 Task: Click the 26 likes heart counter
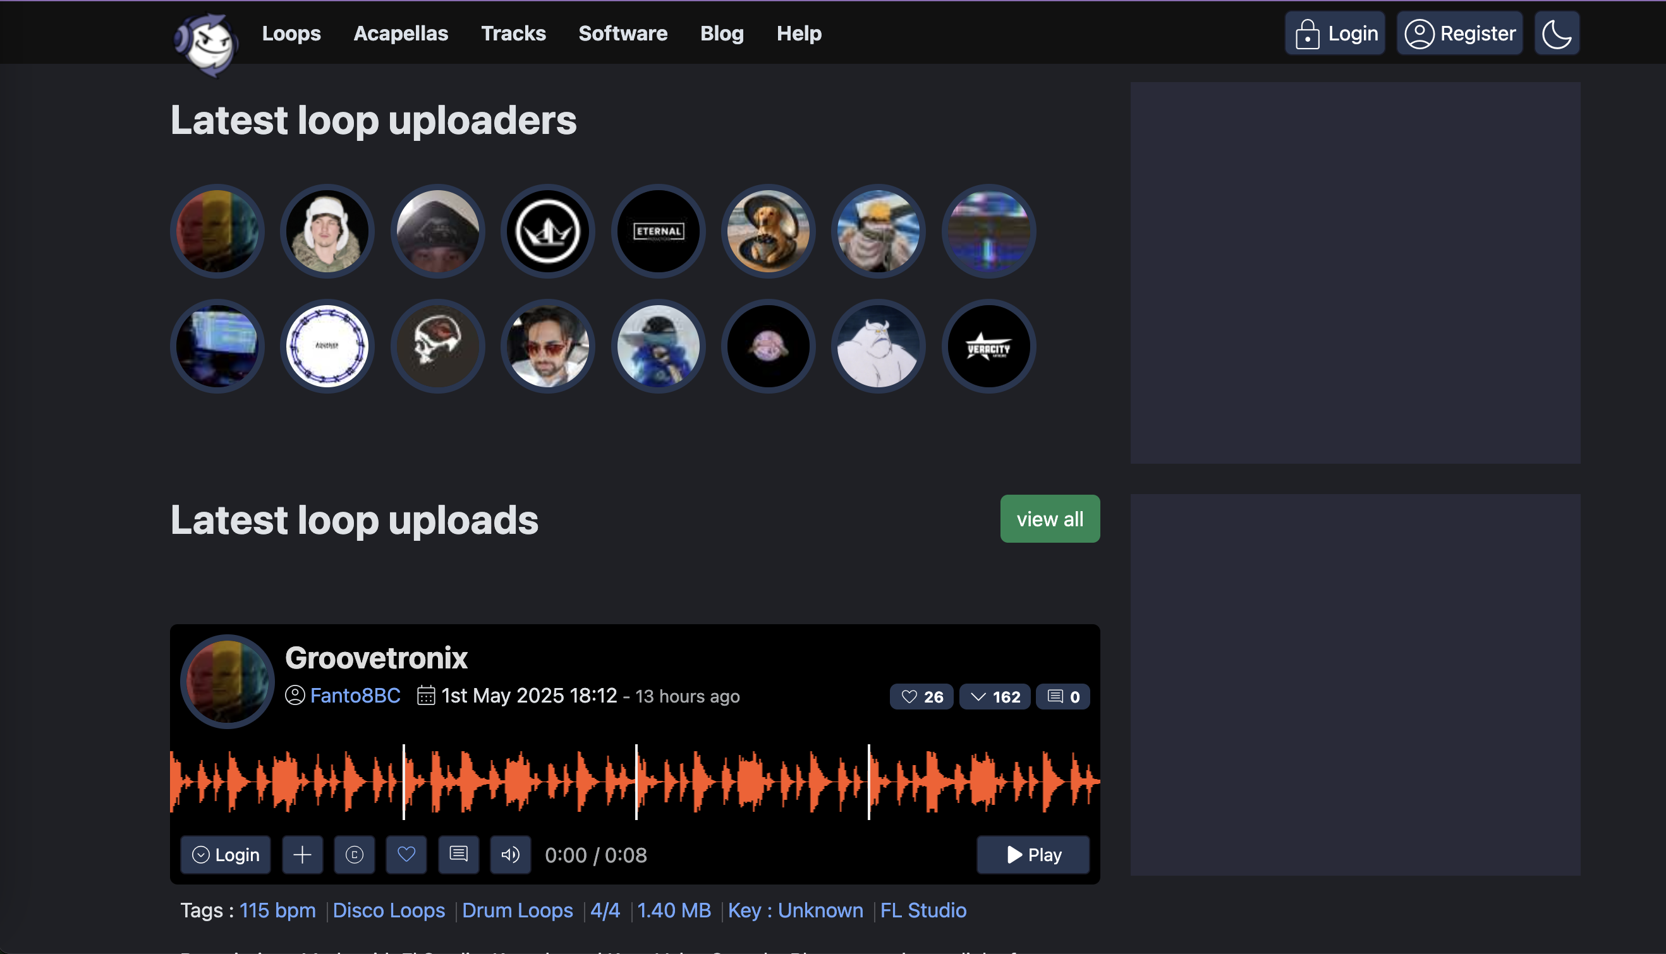(921, 696)
